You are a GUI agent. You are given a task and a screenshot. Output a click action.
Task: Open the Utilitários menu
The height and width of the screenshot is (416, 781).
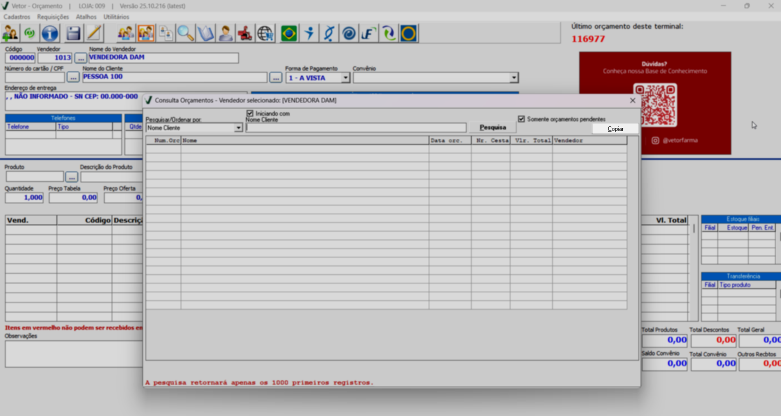pyautogui.click(x=116, y=17)
